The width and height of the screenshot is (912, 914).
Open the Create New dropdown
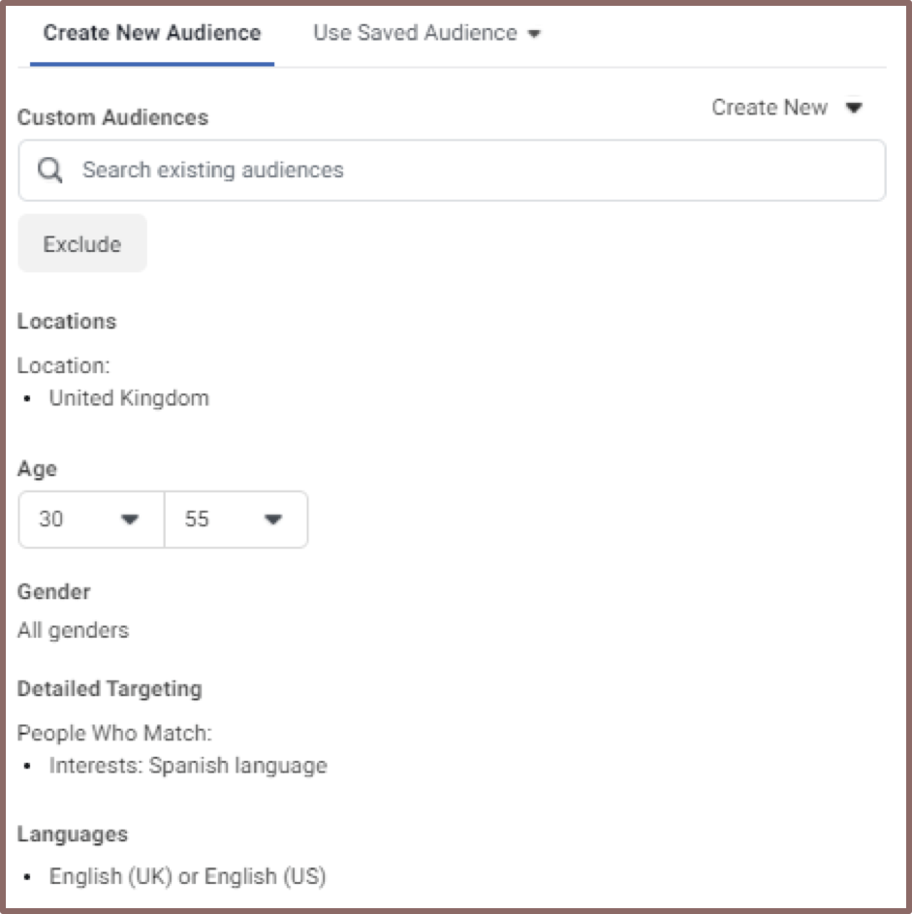(x=786, y=108)
